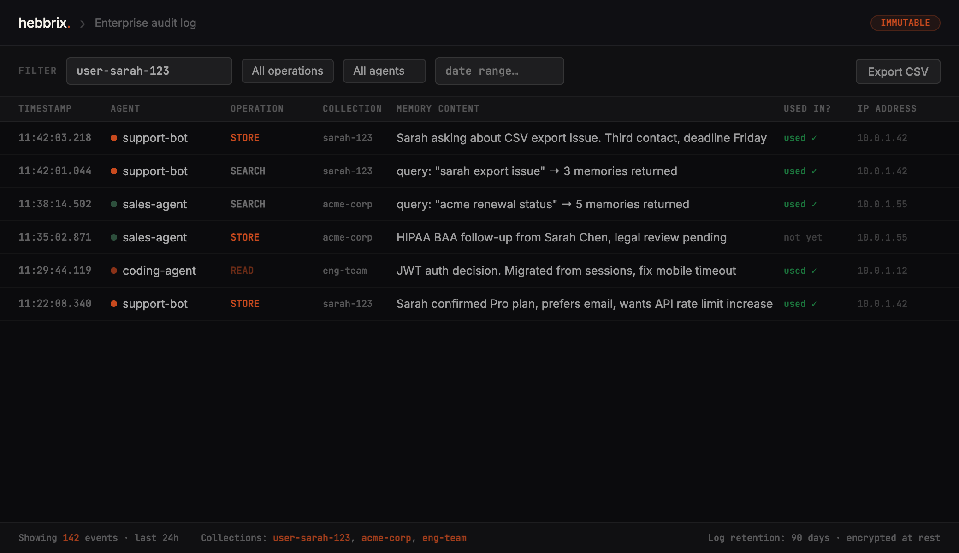Export the log with Export CSV

tap(898, 71)
